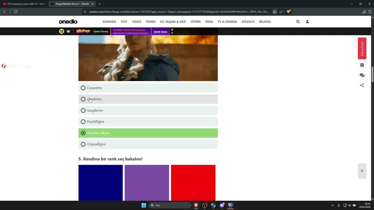Click the Günün Sorusu label
Screen dimensions: 374x210
(x=101, y=32)
